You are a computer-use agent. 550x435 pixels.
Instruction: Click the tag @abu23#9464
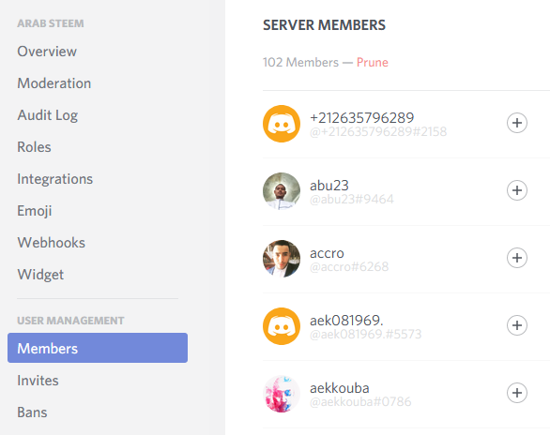click(x=352, y=200)
